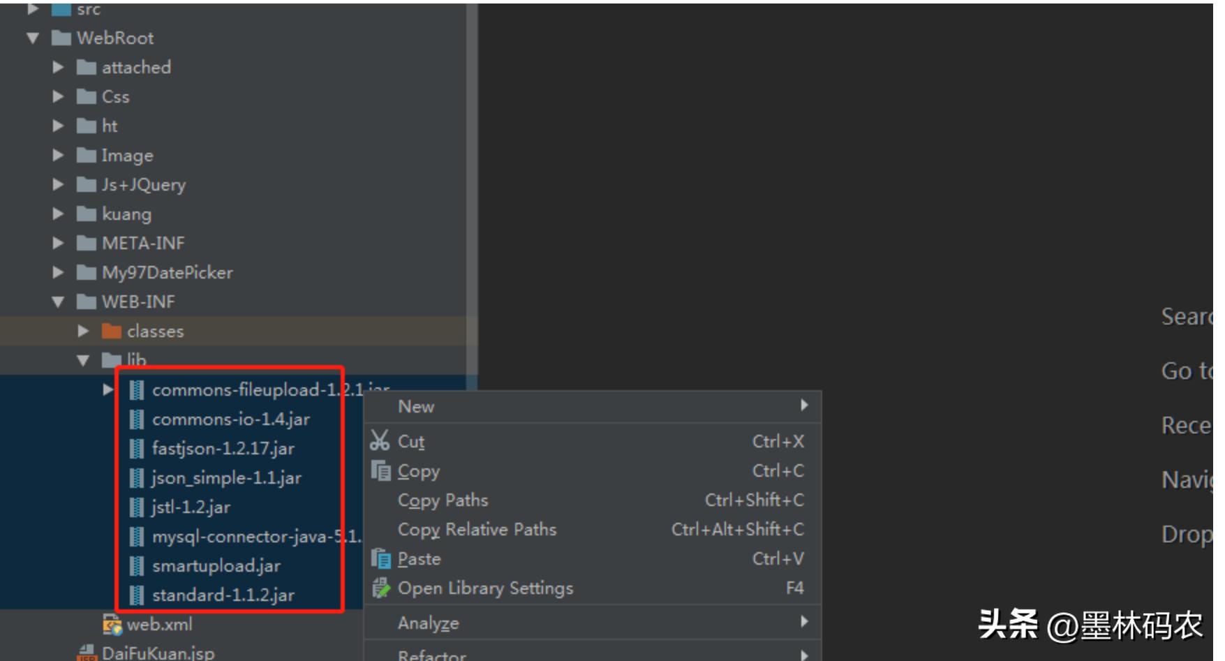Choose Cut from the context menu
The width and height of the screenshot is (1225, 661).
point(593,441)
